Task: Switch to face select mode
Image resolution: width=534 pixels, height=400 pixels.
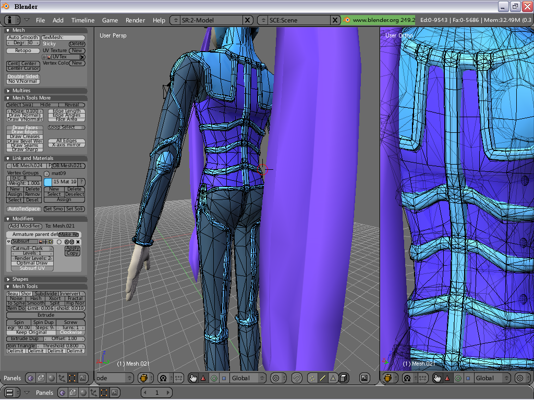Action: [333, 378]
